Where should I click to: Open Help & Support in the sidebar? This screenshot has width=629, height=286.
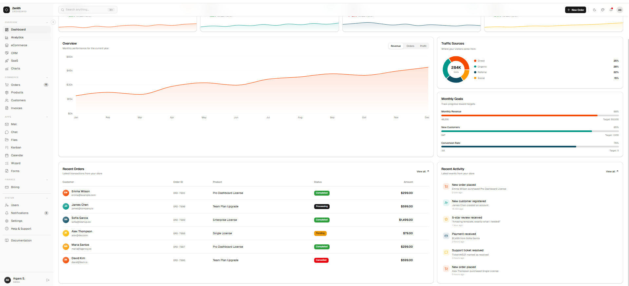click(27, 229)
